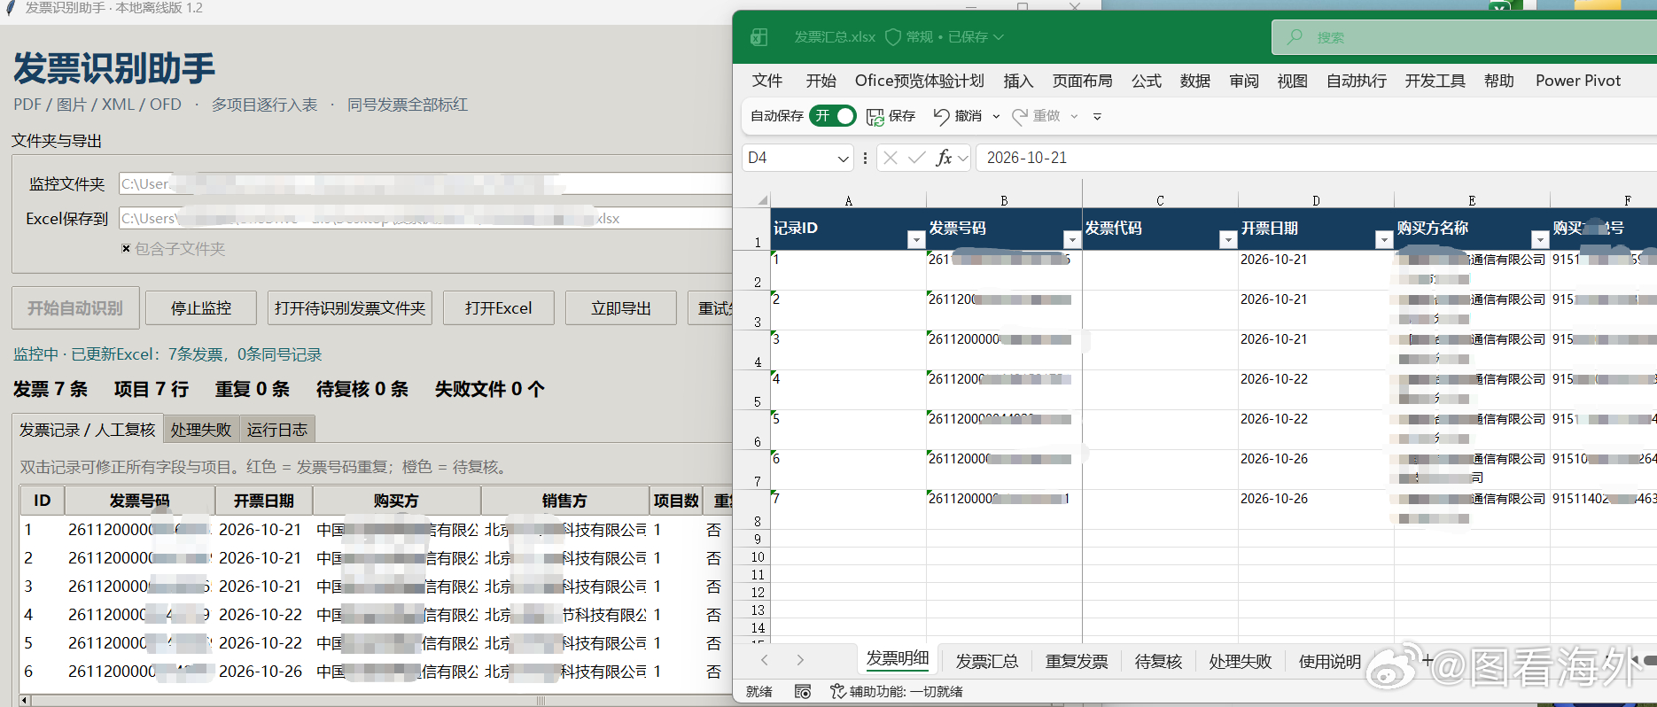The width and height of the screenshot is (1657, 707).
Task: Click the shield sensitivity icon beside 常规
Action: point(893,37)
